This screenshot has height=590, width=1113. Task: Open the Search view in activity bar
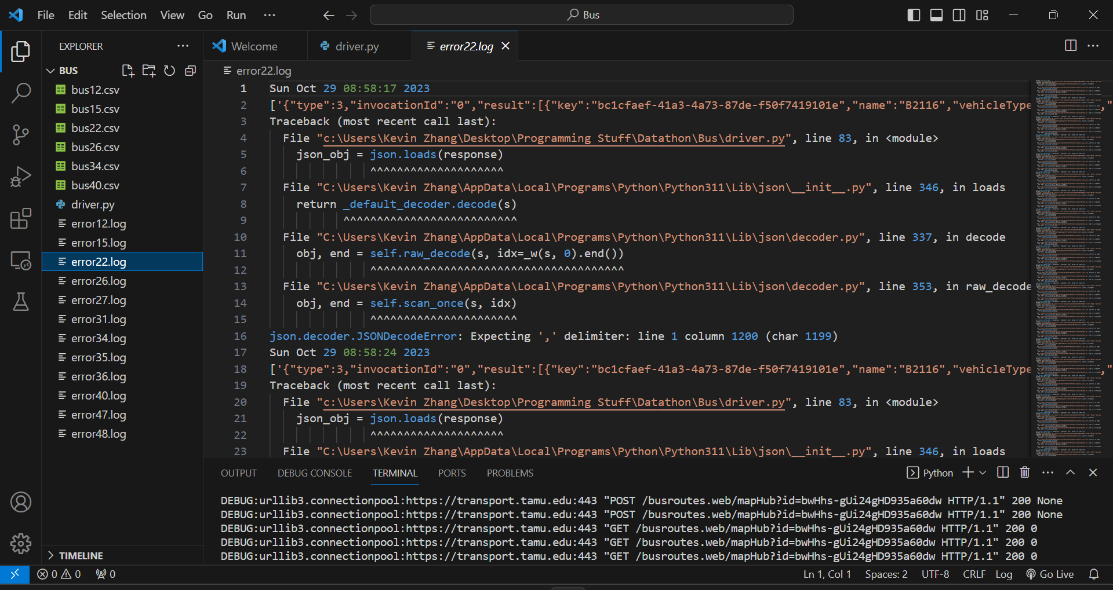[x=21, y=93]
